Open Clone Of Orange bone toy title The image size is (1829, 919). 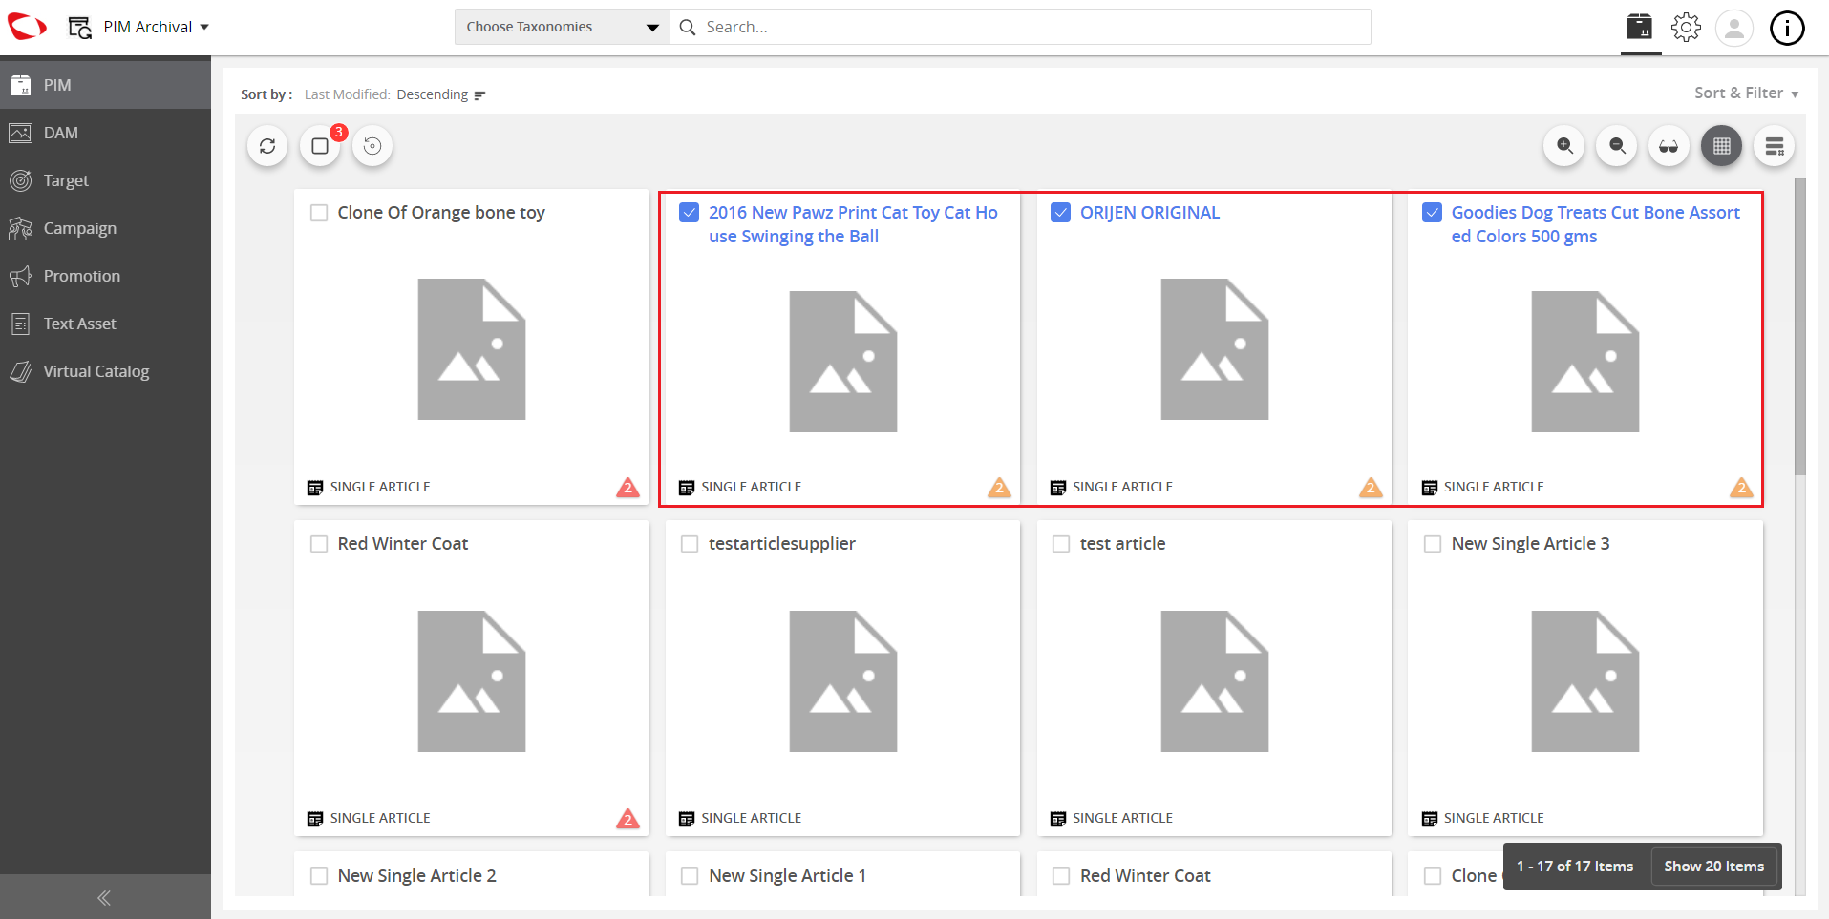(441, 213)
